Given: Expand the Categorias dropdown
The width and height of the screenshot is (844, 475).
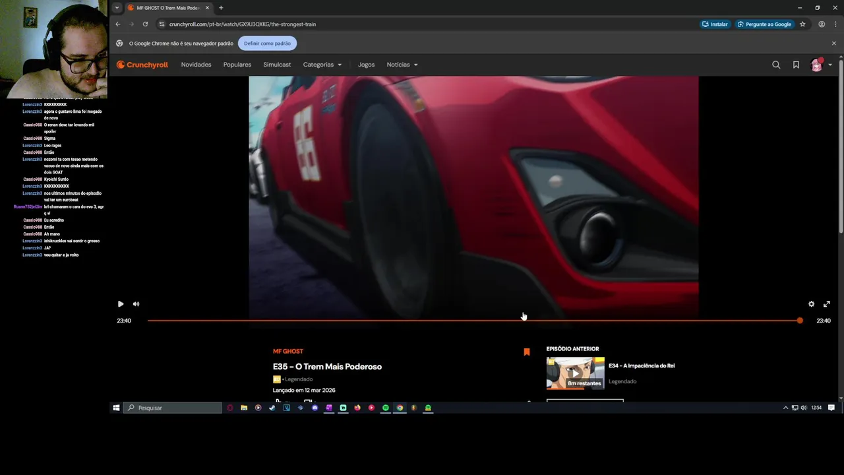Looking at the screenshot, I should 322,65.
